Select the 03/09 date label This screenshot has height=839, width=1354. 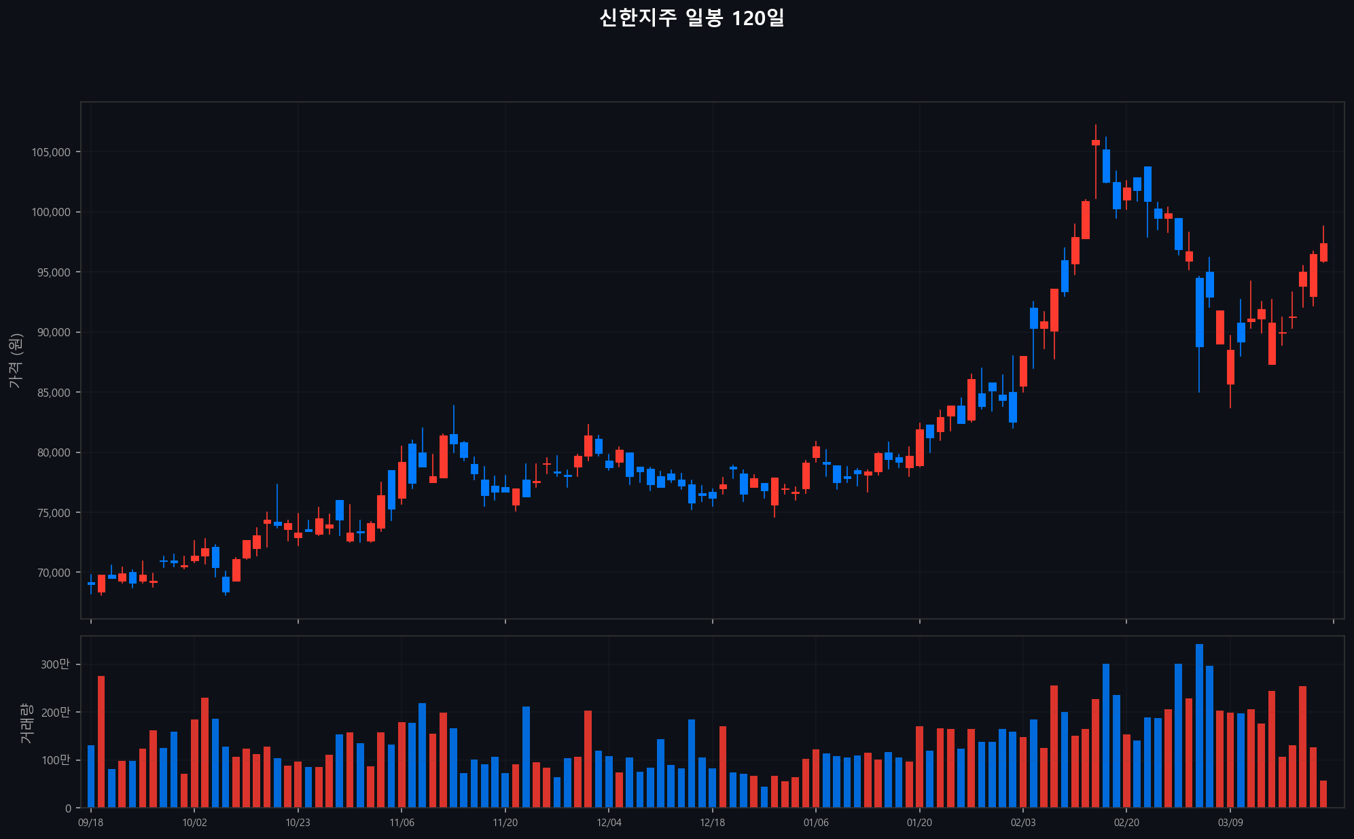[1230, 823]
